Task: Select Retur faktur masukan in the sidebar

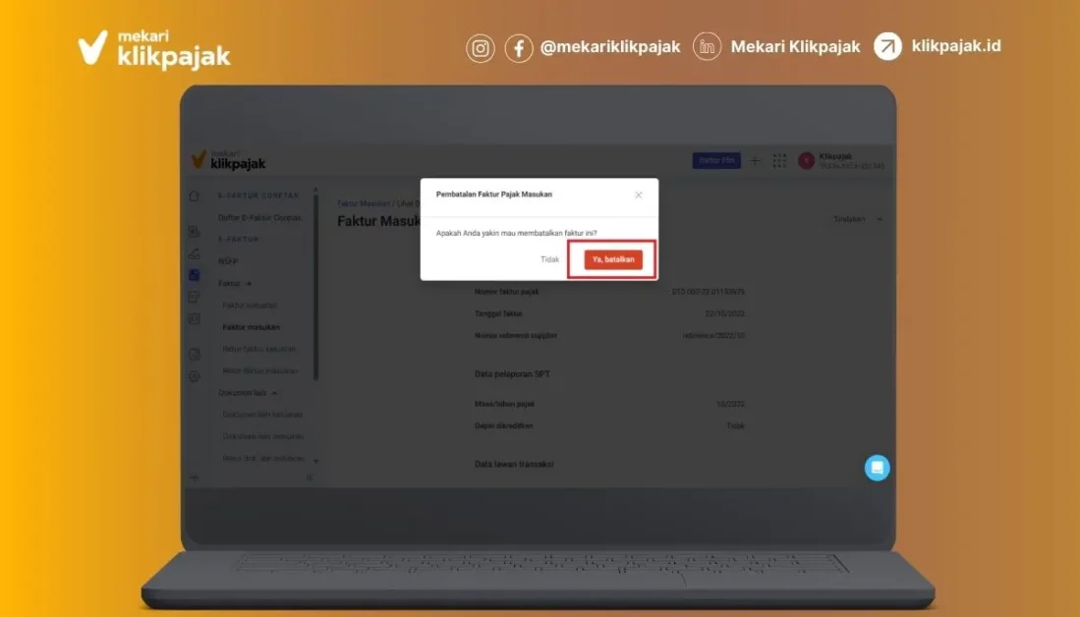Action: point(260,370)
